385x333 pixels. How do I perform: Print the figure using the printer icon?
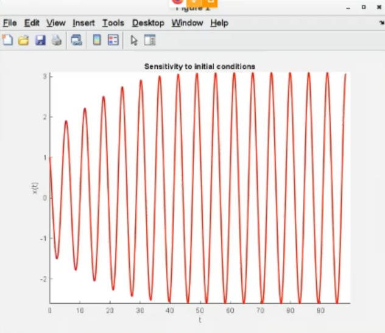tap(56, 41)
